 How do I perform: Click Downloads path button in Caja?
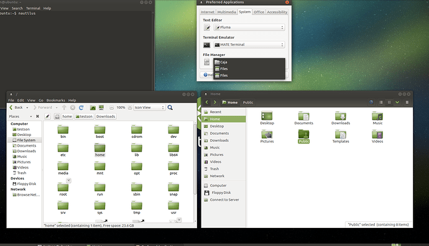coord(106,116)
